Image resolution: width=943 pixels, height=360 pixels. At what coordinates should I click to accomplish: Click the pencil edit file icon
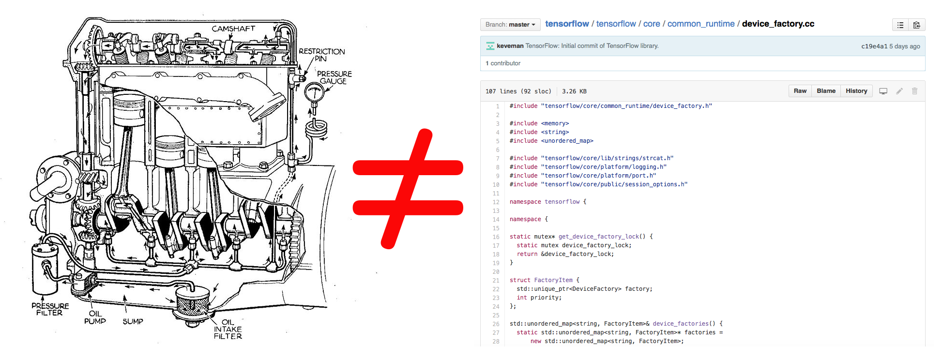(x=899, y=91)
